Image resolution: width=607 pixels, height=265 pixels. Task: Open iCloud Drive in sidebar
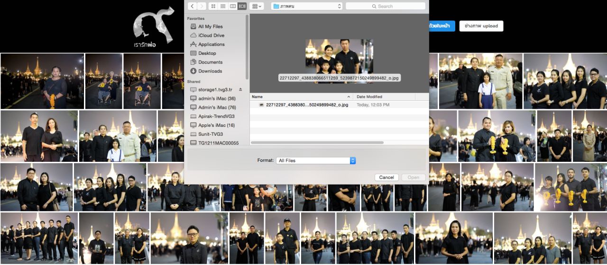coord(211,35)
